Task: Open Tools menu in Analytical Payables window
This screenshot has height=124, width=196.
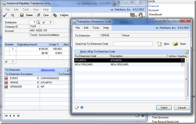Action: [26, 9]
